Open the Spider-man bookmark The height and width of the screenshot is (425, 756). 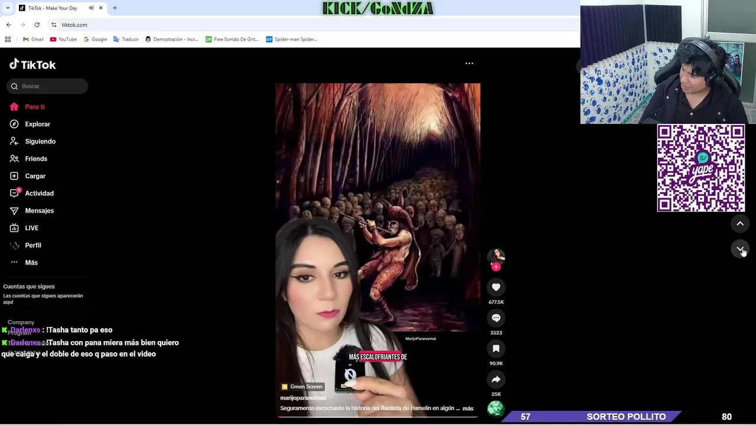(292, 40)
